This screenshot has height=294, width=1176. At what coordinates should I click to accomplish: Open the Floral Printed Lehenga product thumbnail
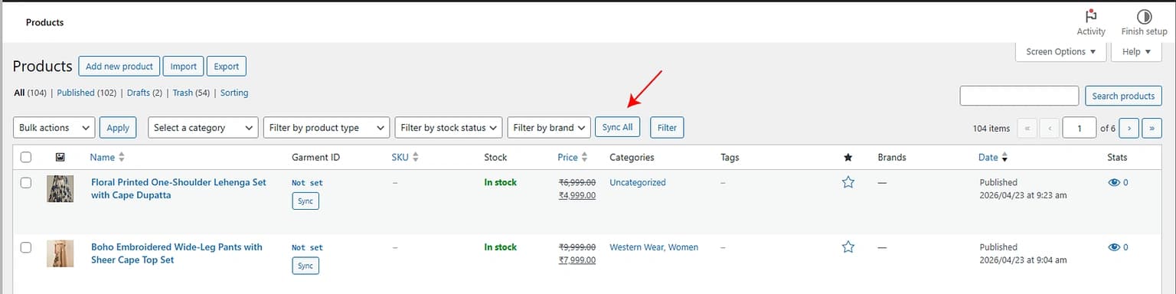[x=60, y=188]
